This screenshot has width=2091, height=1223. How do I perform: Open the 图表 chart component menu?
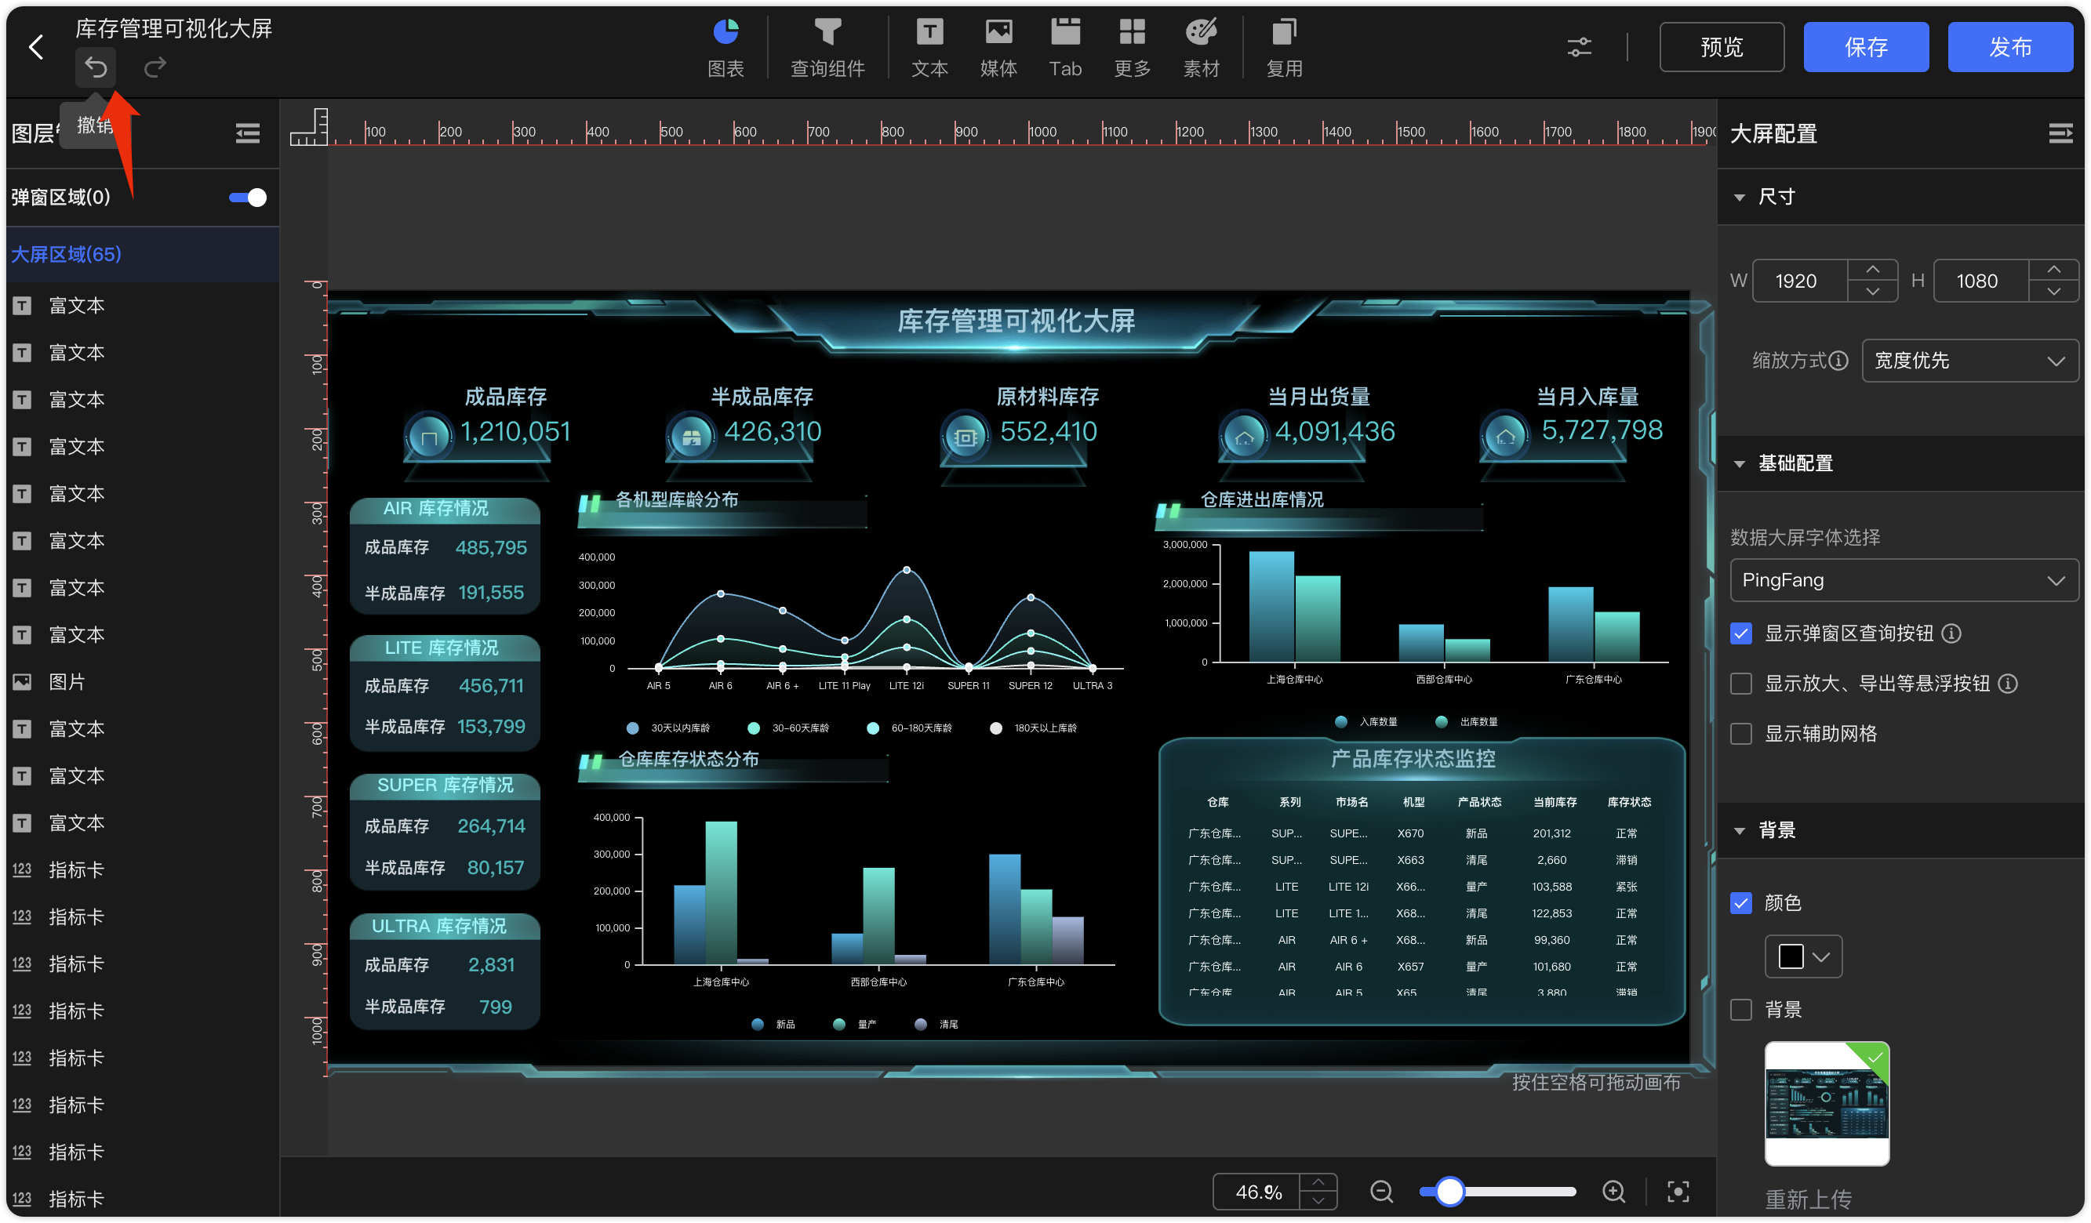click(x=725, y=48)
